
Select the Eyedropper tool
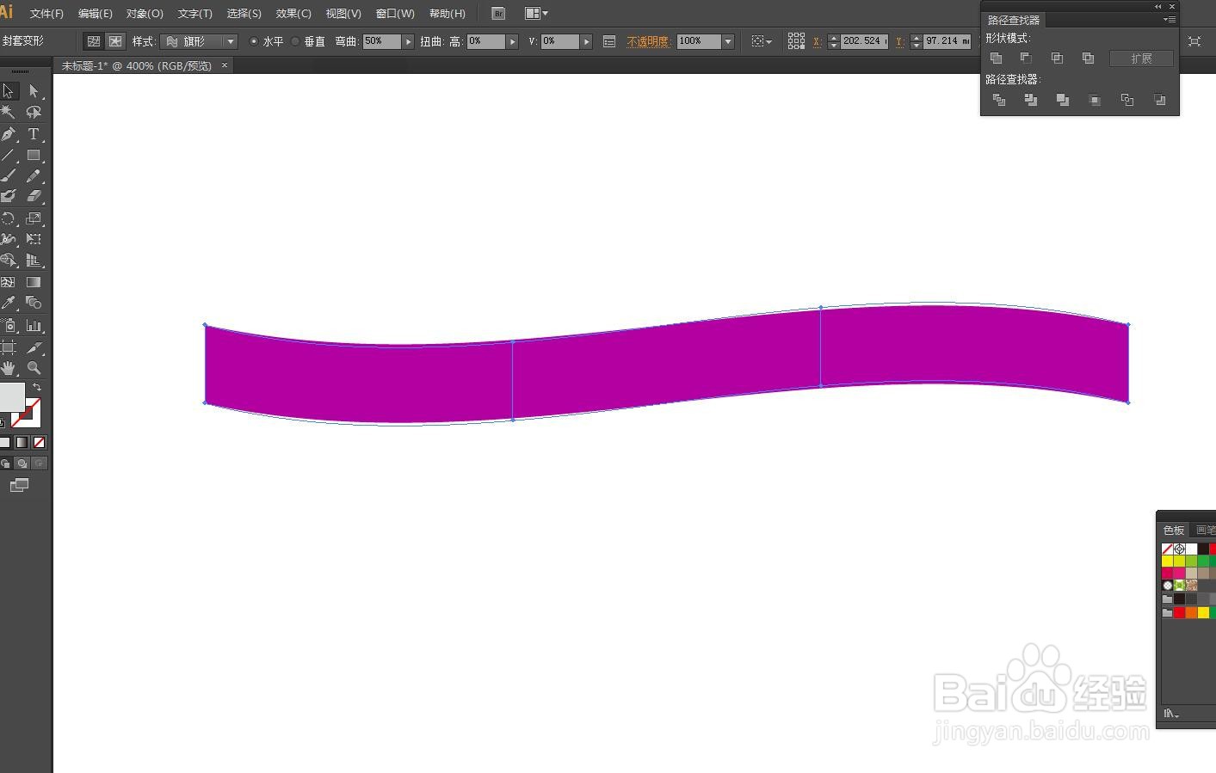(9, 303)
